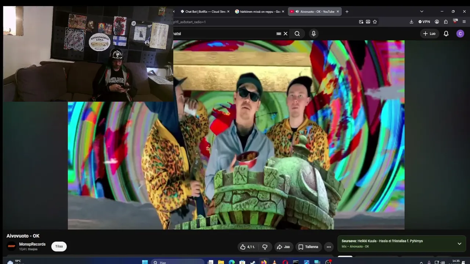Open the MonspRecords channel avatar

click(11, 246)
